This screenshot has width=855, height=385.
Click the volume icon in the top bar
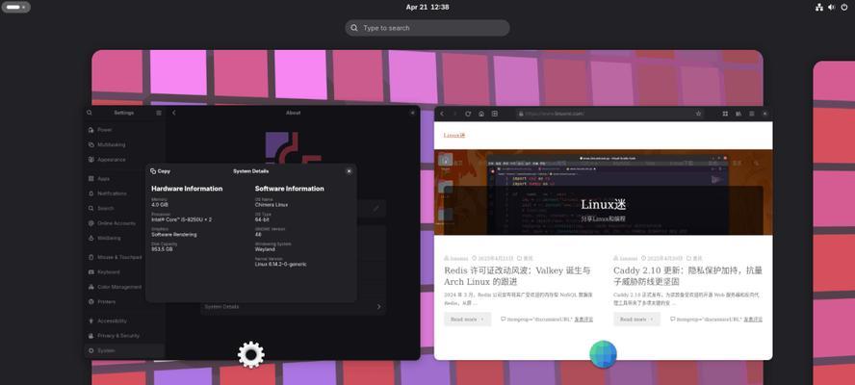pyautogui.click(x=832, y=7)
